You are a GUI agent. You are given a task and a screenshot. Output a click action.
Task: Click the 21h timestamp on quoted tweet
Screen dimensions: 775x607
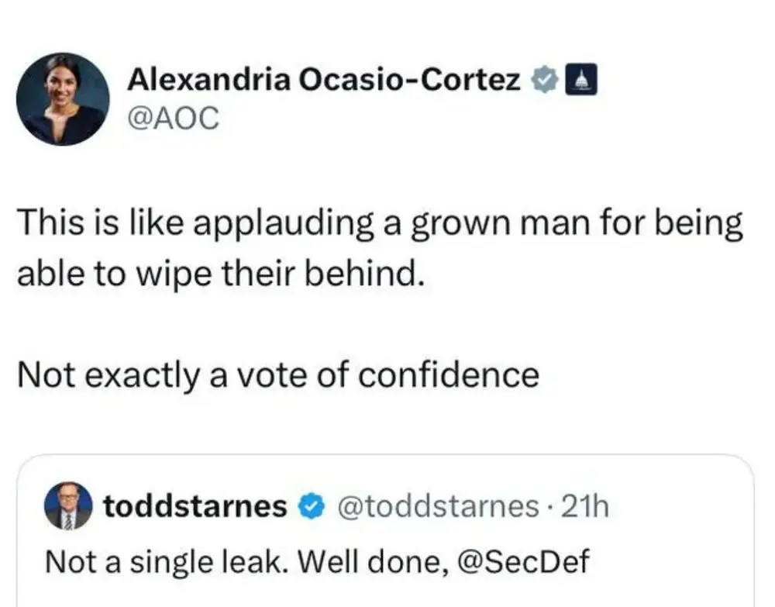click(587, 506)
